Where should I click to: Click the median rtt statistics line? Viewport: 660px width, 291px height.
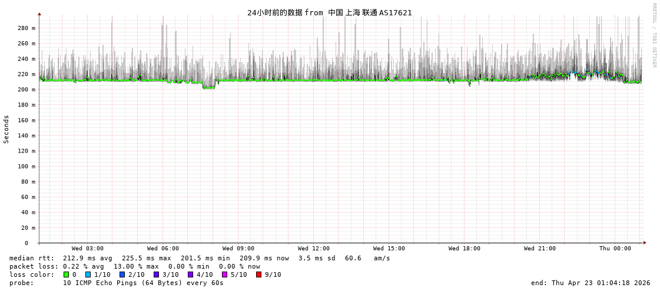click(200, 258)
